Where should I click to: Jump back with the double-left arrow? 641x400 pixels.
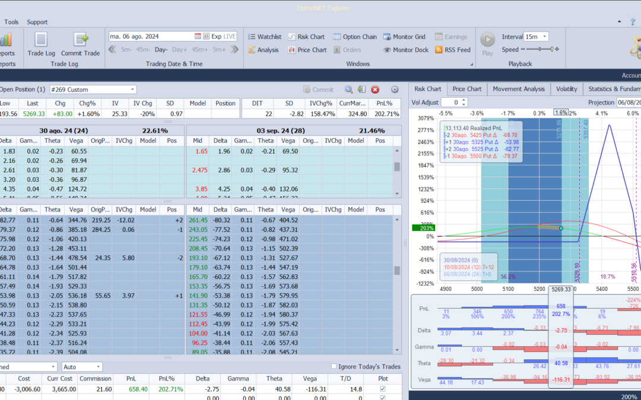point(112,50)
